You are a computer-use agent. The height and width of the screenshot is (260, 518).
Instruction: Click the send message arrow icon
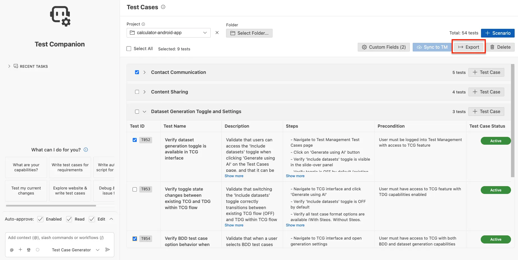[x=108, y=249]
